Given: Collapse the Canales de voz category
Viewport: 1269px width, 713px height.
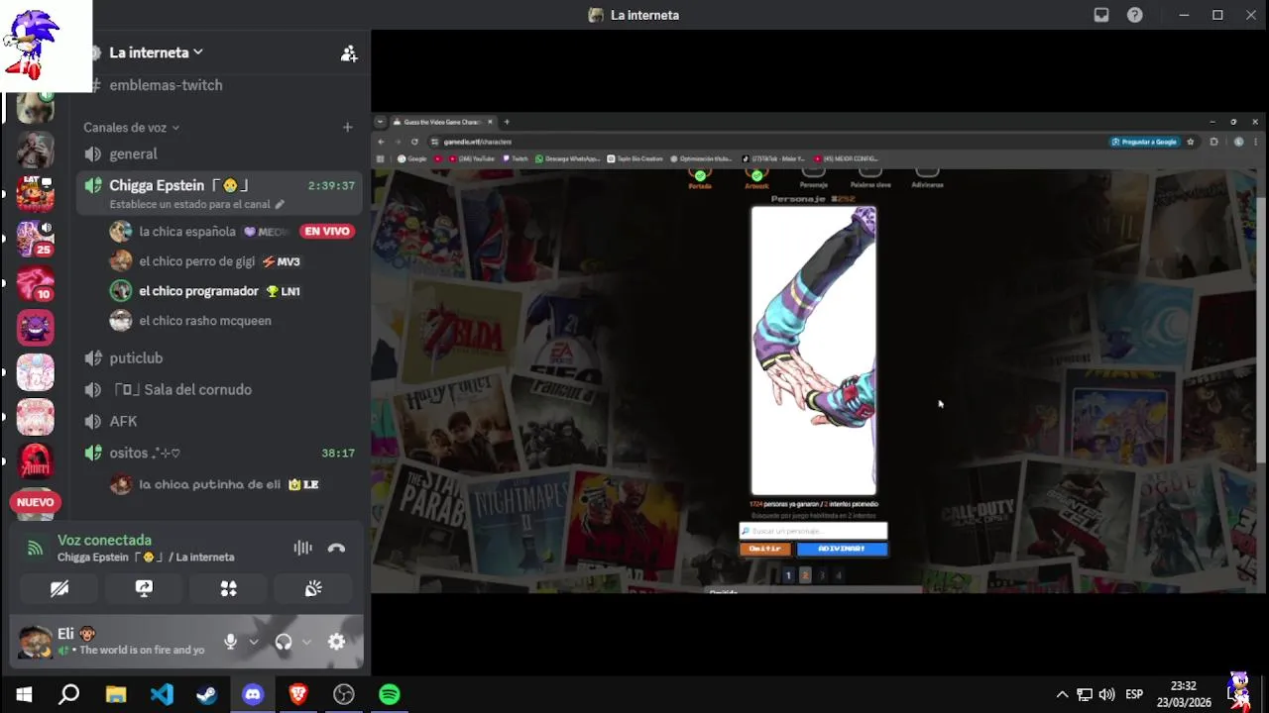Looking at the screenshot, I should coord(131,128).
